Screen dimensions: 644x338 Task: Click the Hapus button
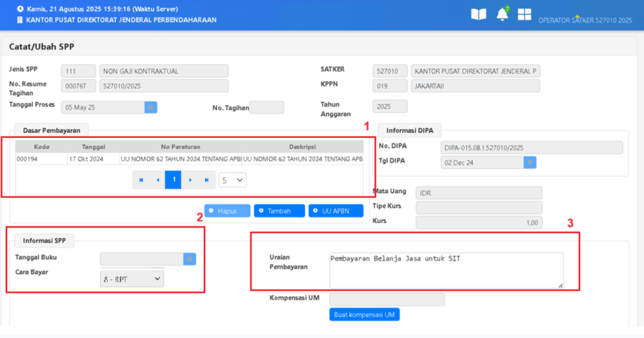[228, 211]
